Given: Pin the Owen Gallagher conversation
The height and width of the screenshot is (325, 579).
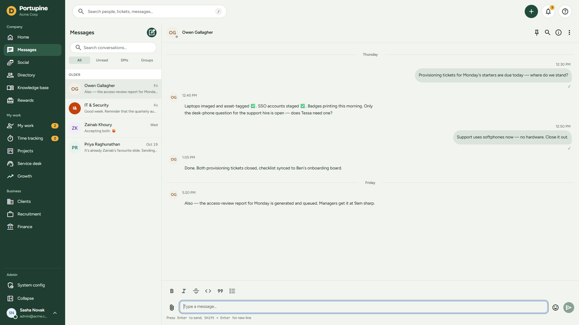Looking at the screenshot, I should pos(537,32).
